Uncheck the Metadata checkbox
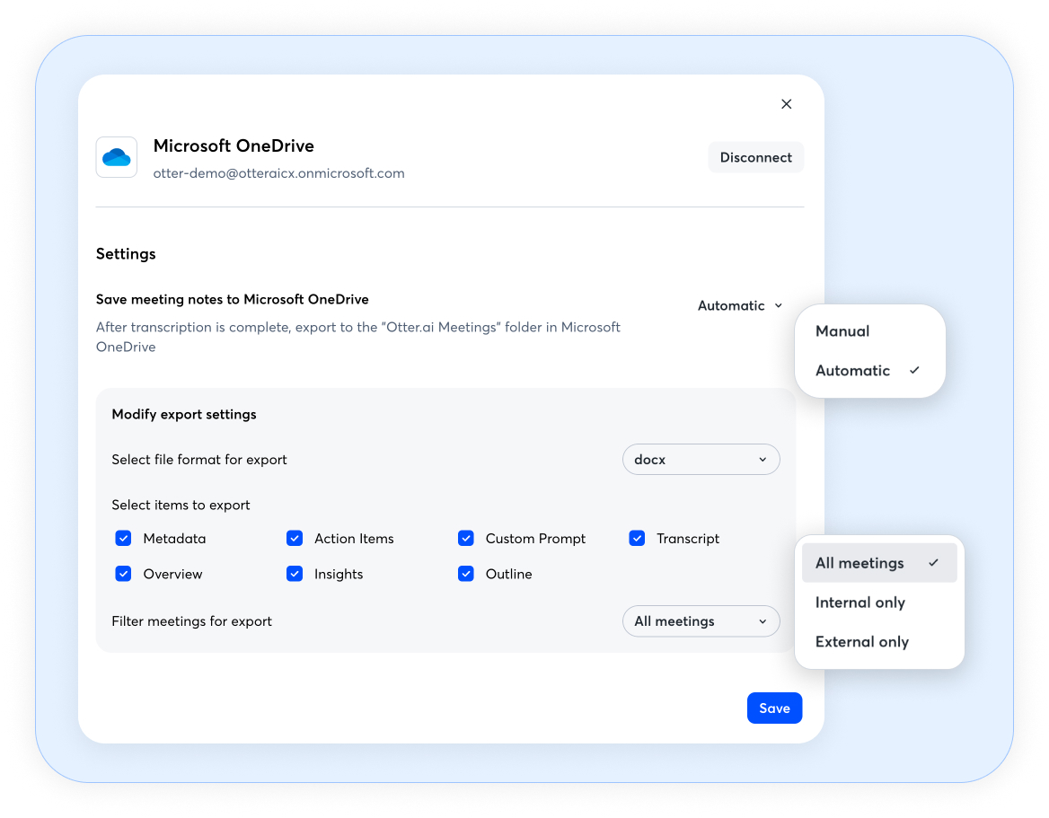Image resolution: width=1049 pixels, height=818 pixels. point(123,539)
